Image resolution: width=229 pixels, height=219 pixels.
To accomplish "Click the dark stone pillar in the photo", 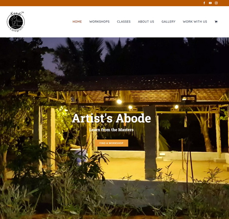I will [151, 143].
